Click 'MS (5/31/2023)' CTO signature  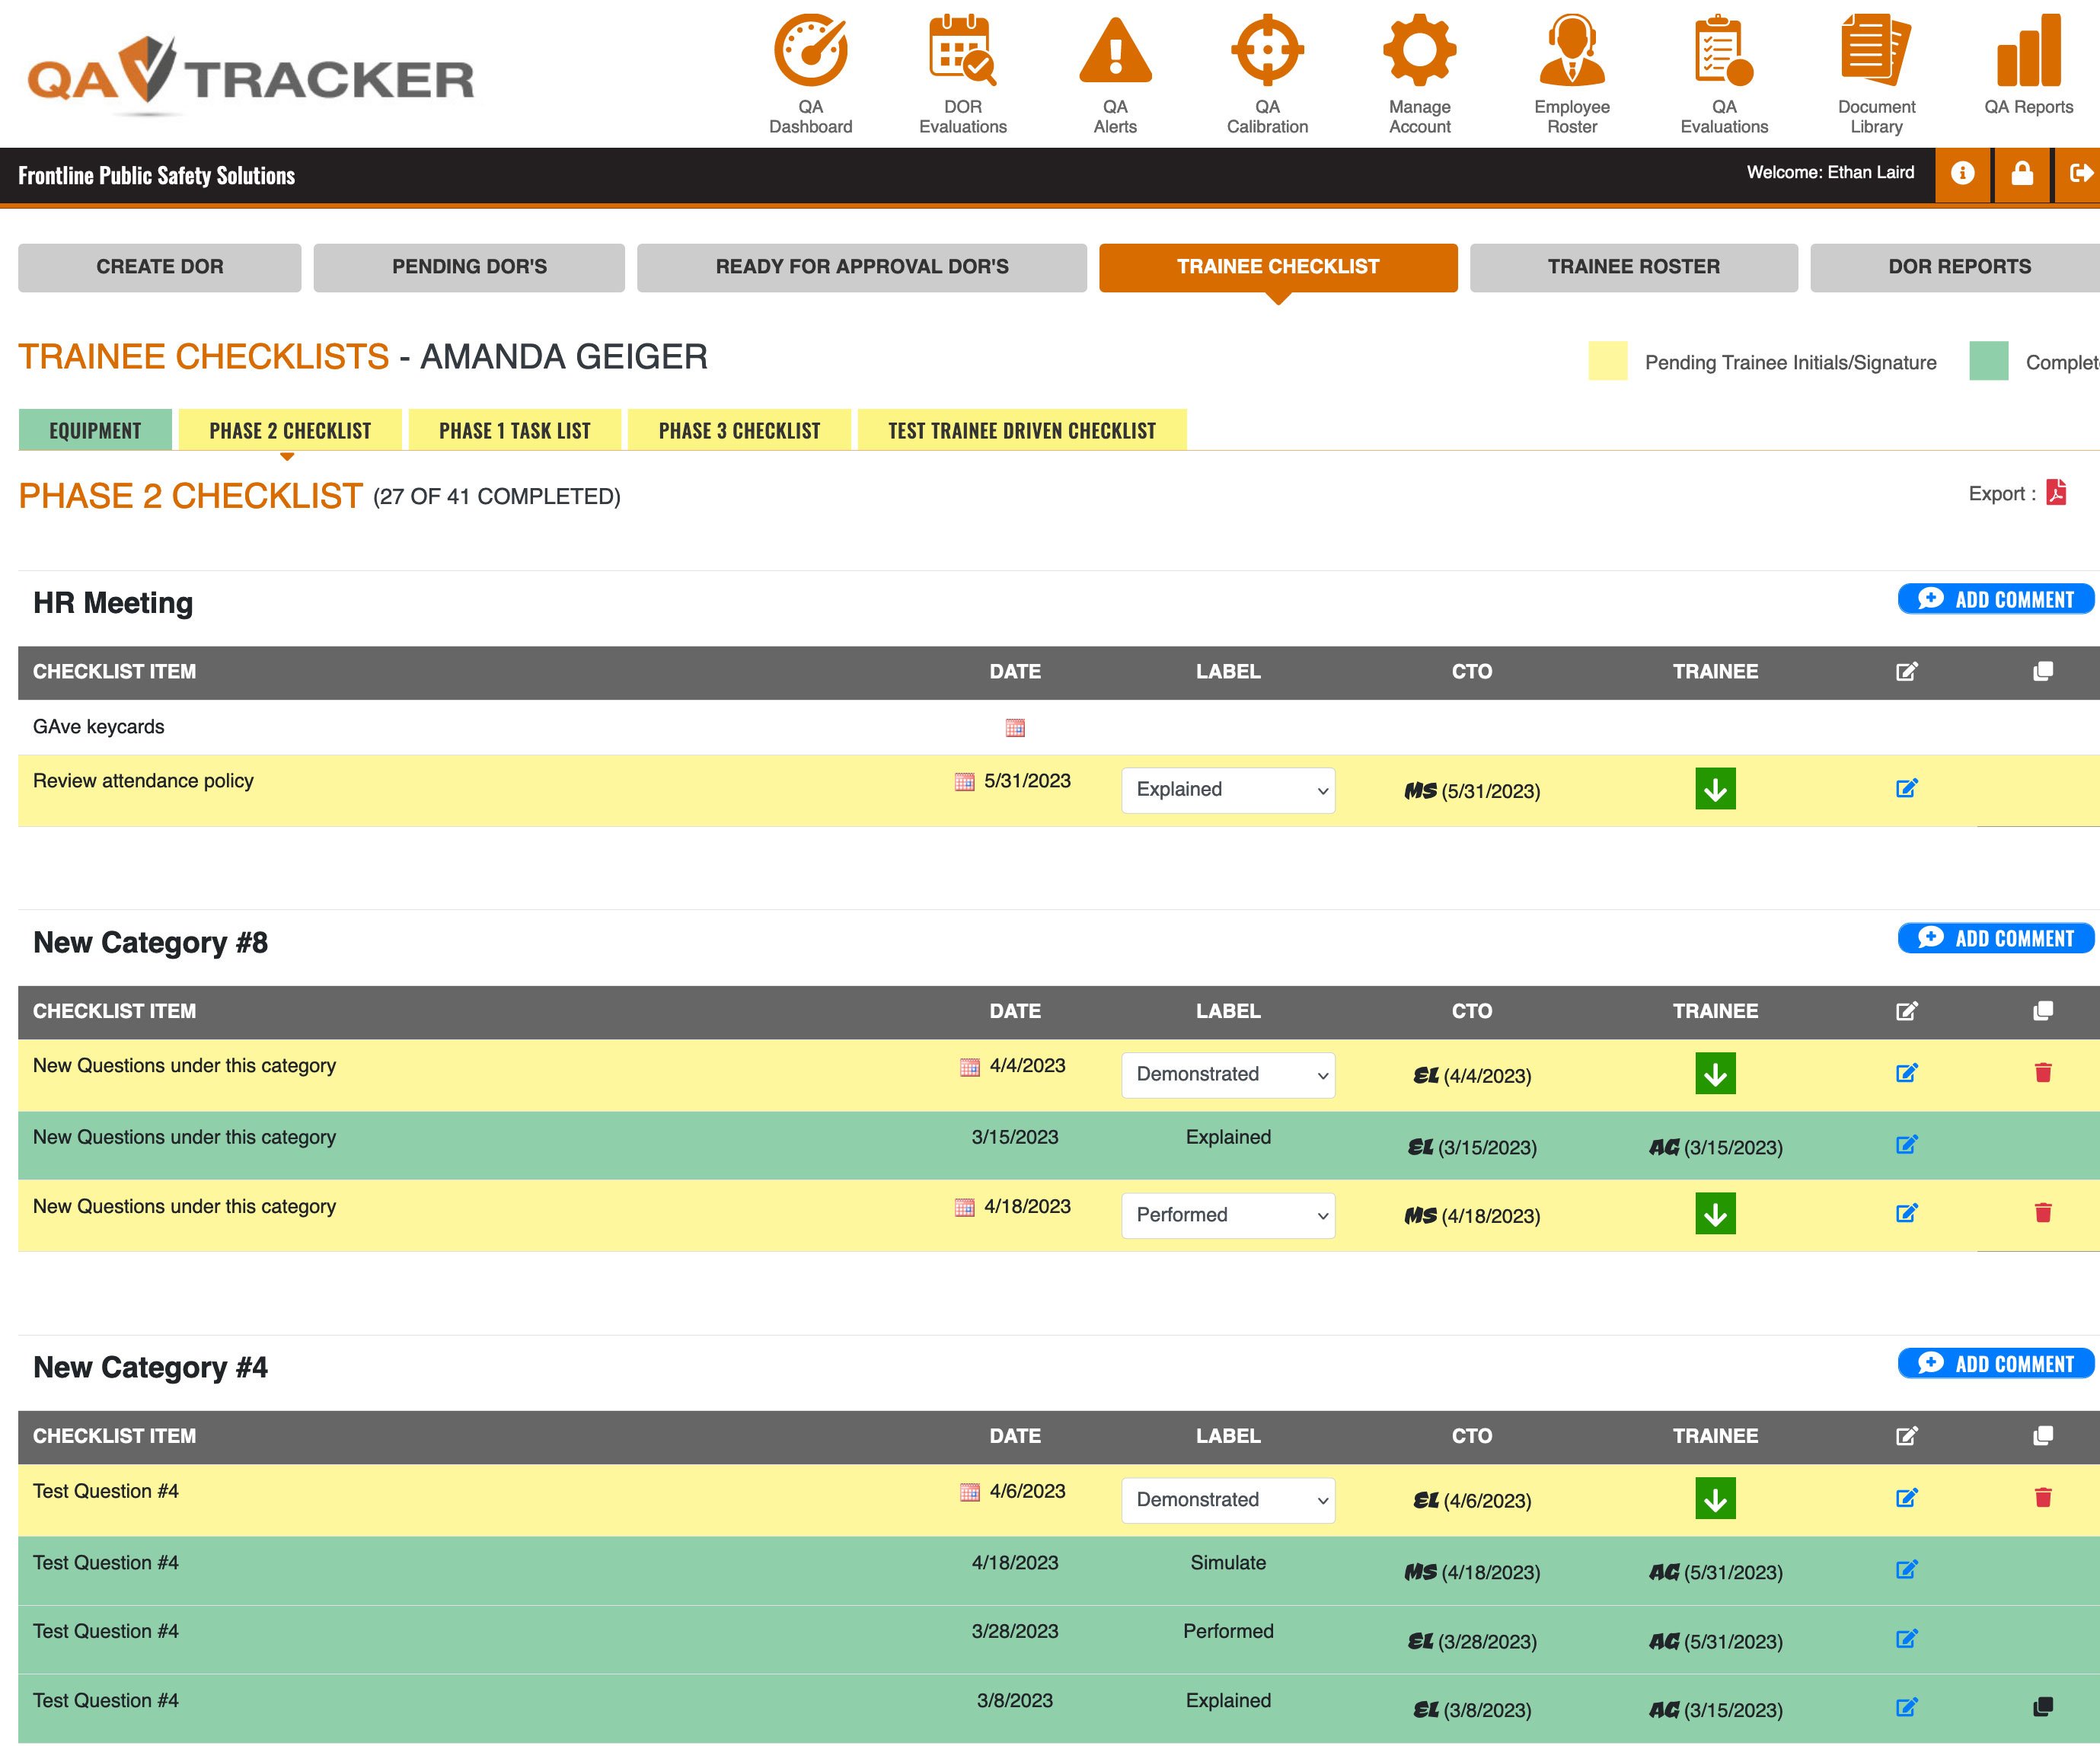(x=1472, y=791)
